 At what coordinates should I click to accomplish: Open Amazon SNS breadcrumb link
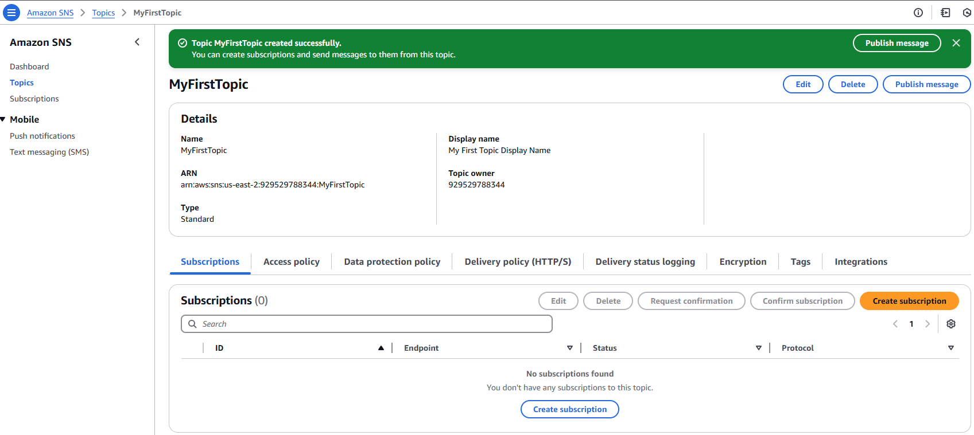51,13
